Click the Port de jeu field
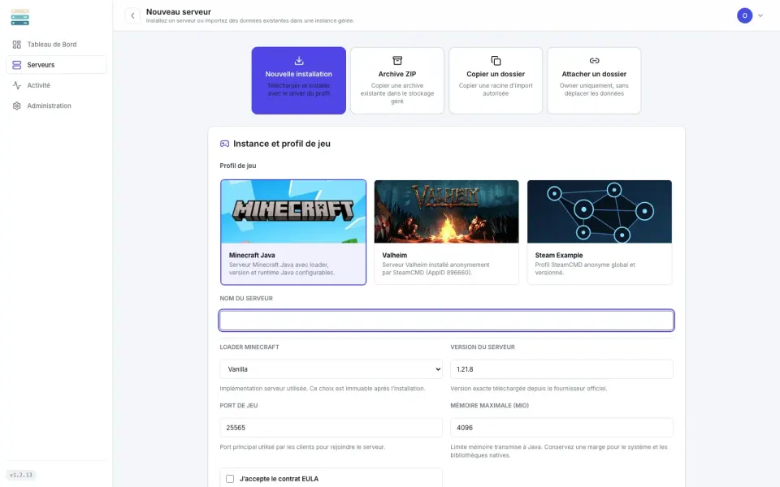Screen dimensions: 780x487 (331, 428)
